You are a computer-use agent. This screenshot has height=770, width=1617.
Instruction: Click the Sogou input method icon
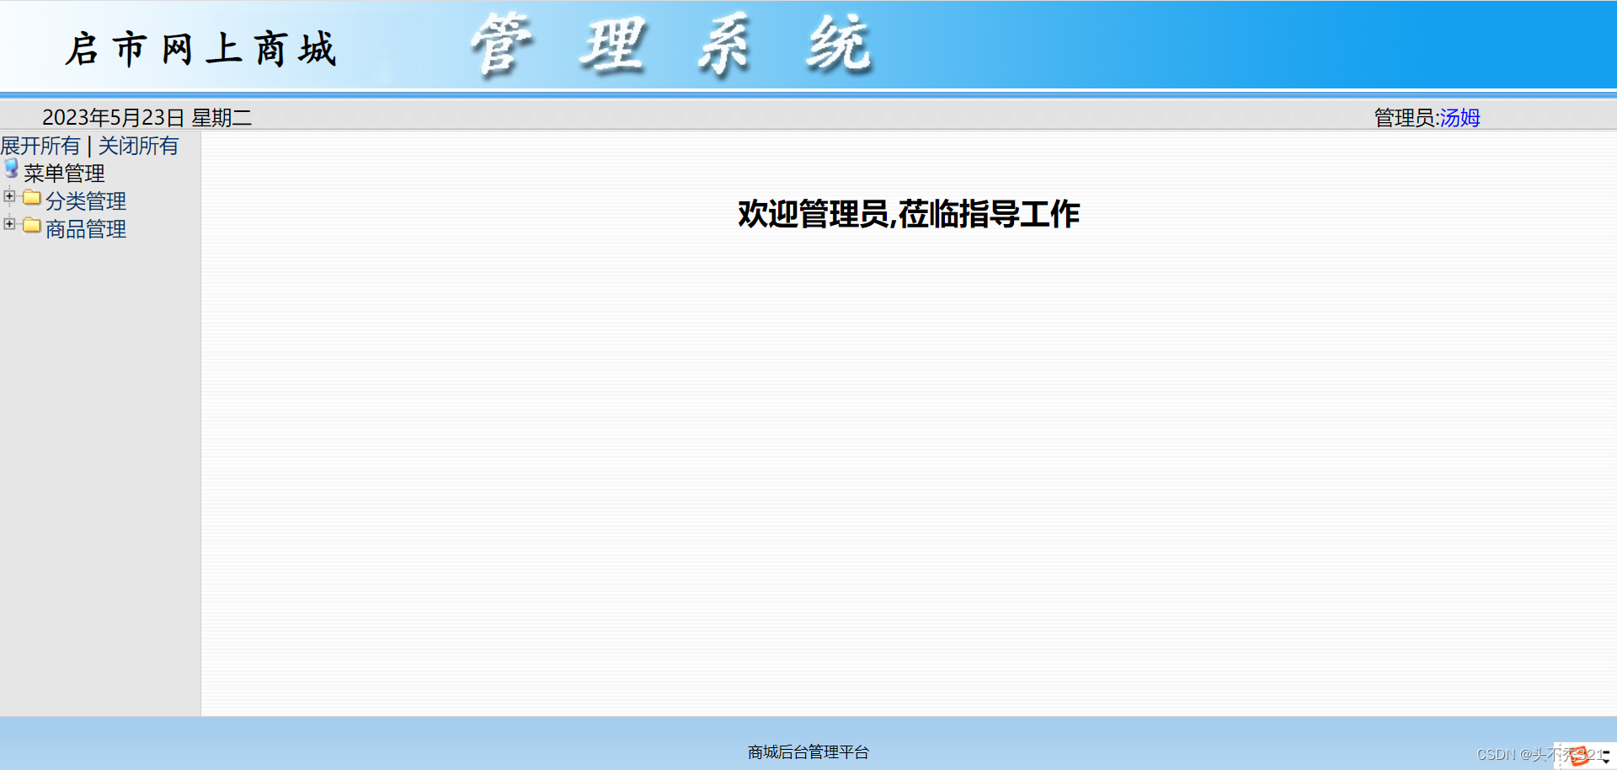tap(1577, 757)
